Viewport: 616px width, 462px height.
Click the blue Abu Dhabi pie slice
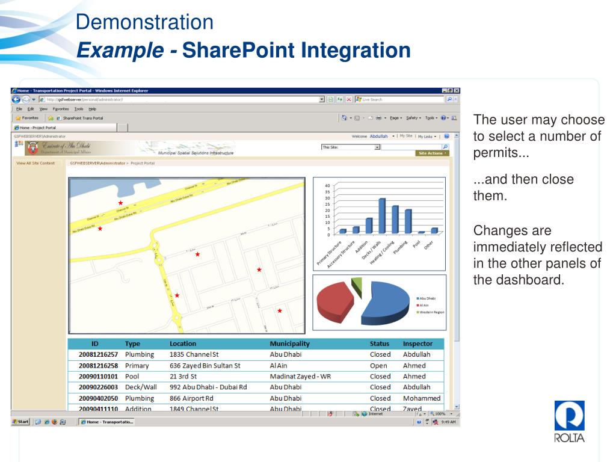point(385,304)
